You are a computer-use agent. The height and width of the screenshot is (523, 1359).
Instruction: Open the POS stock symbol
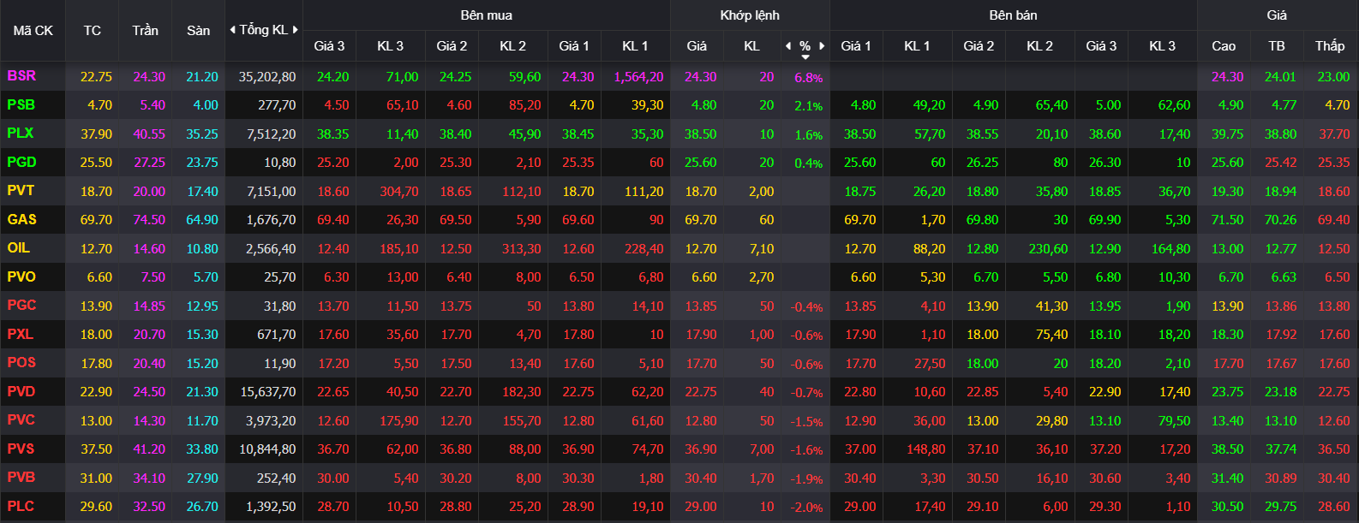pyautogui.click(x=21, y=363)
